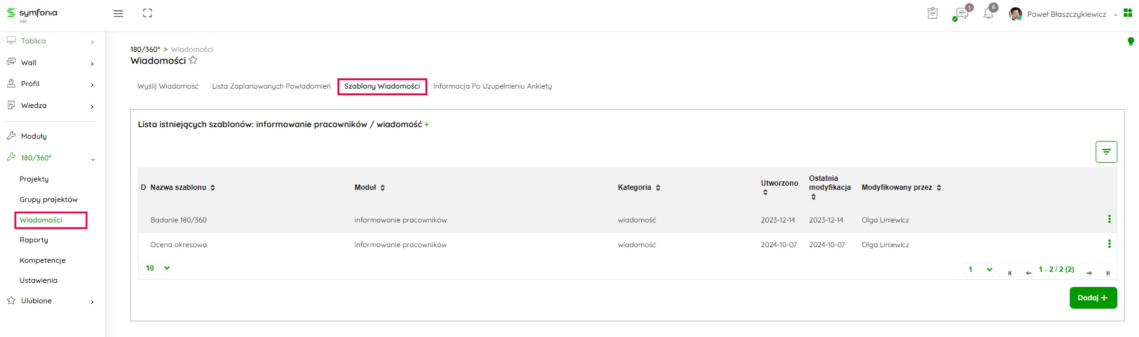1139x337 pixels.
Task: Open the rows-per-page dropdown showing 10
Action: [x=157, y=268]
